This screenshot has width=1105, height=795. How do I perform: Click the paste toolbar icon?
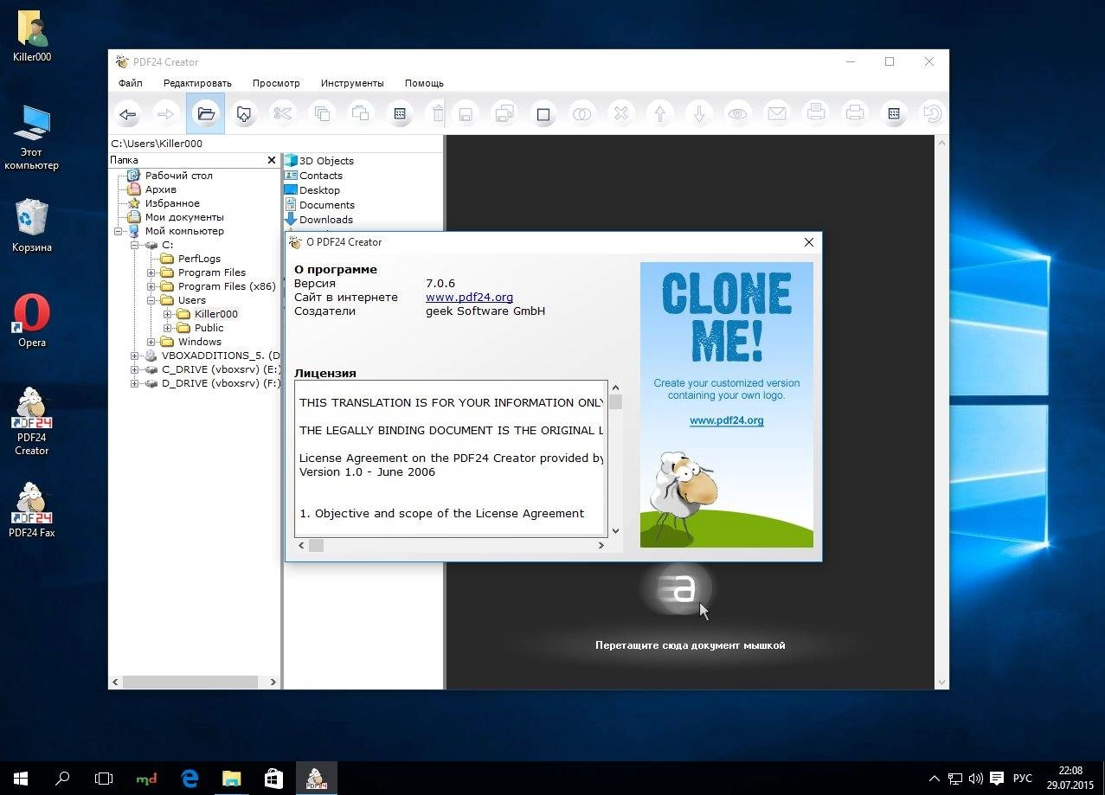click(x=361, y=114)
